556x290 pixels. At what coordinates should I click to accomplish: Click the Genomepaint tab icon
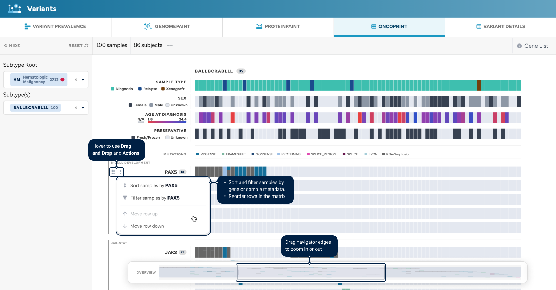[148, 26]
